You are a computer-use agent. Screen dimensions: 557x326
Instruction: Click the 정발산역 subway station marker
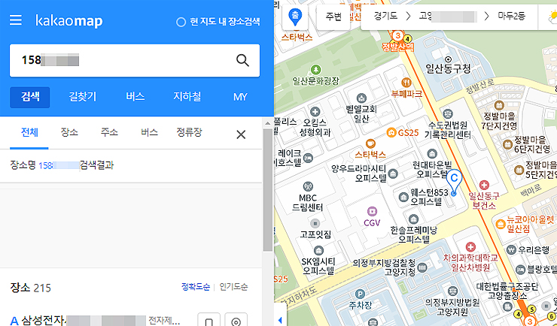398,36
